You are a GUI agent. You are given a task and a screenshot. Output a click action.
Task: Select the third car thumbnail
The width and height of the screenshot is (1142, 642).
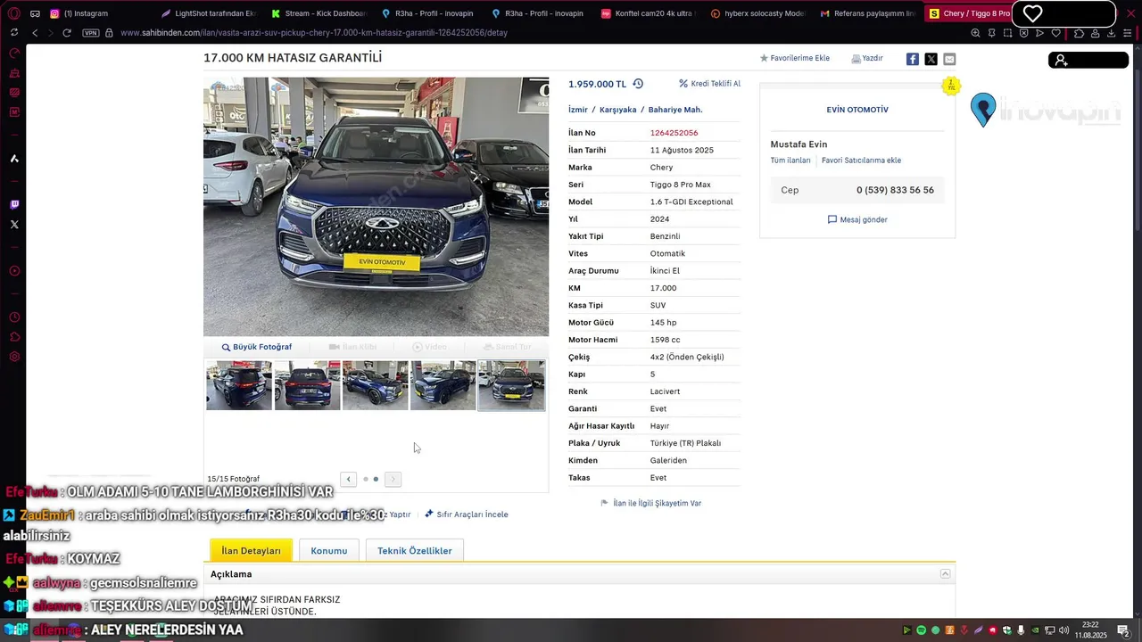[x=376, y=385]
